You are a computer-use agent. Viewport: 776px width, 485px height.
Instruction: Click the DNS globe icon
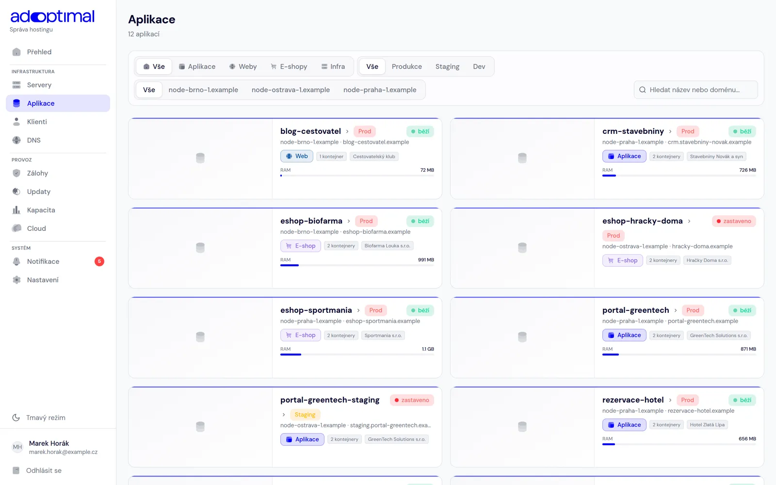(16, 140)
